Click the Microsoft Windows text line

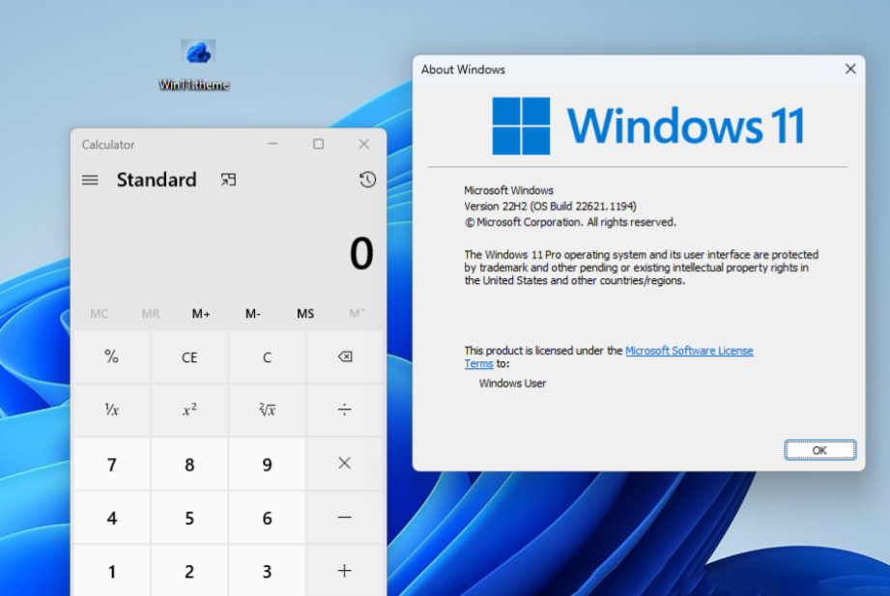[x=508, y=190]
